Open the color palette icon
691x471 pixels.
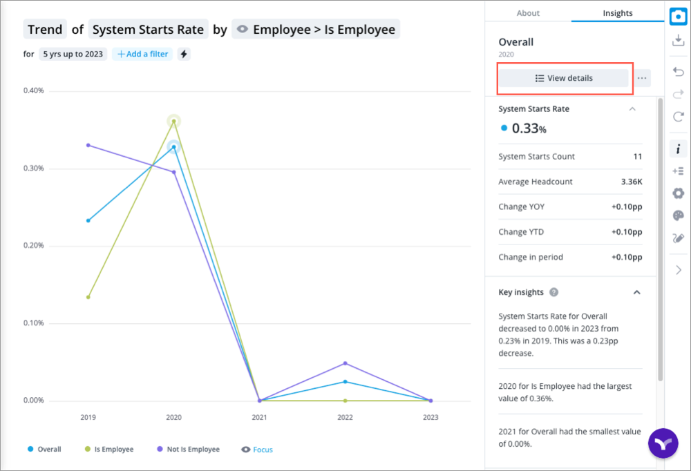coord(678,215)
